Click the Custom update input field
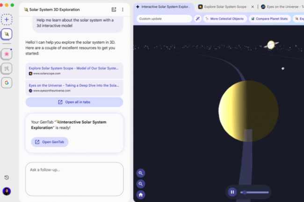The height and width of the screenshot is (202, 304). point(164,19)
